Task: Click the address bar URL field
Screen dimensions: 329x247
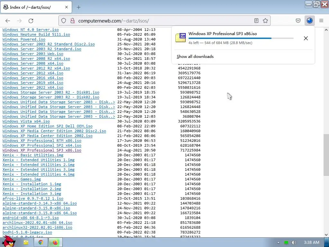Action: point(164,21)
